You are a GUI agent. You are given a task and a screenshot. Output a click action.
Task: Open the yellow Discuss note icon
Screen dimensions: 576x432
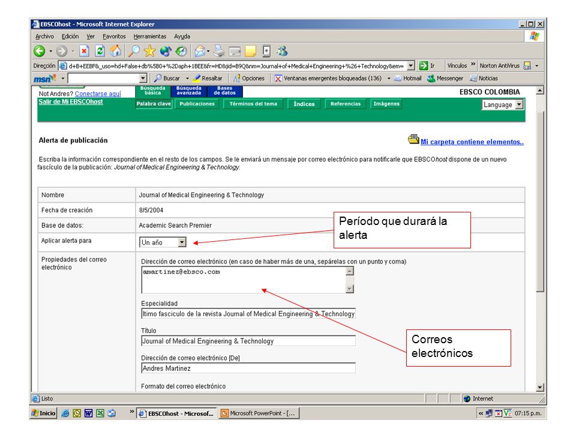[251, 51]
